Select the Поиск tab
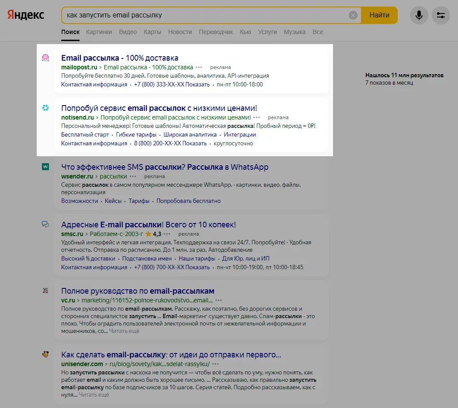Screen dimensions: 458x408 (70, 32)
